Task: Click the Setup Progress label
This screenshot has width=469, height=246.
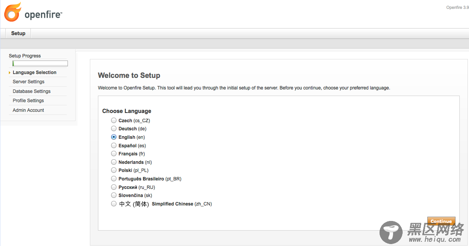Action: coord(25,56)
